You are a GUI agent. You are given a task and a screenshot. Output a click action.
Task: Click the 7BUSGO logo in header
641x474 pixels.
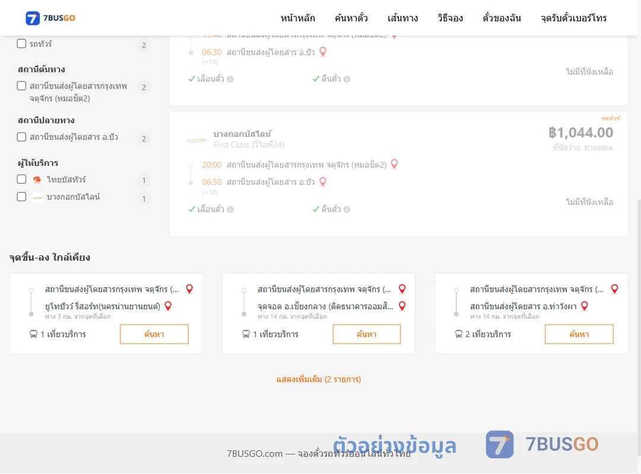(x=50, y=18)
